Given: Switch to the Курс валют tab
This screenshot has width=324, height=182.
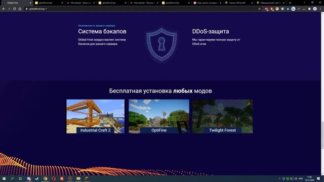Looking at the screenshot, I should [x=208, y=3].
